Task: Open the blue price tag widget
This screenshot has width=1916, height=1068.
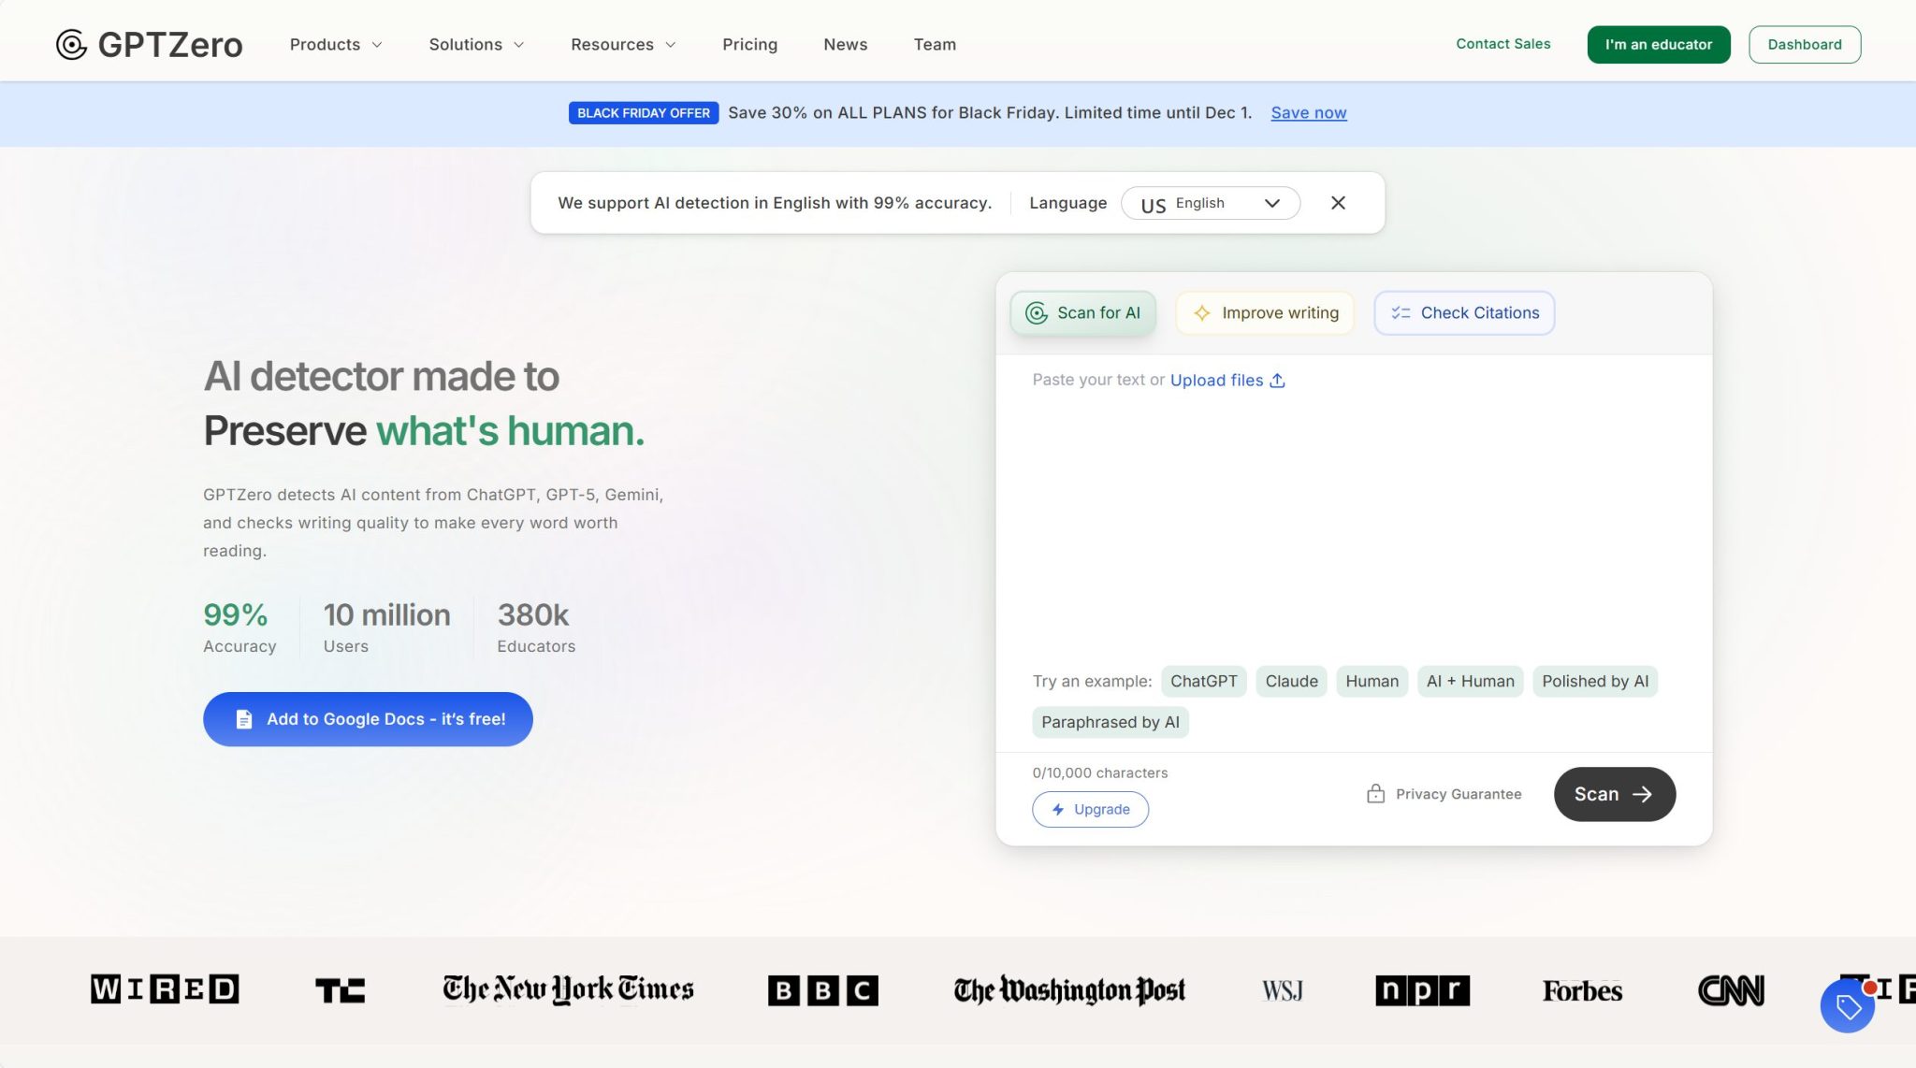Action: click(x=1847, y=1006)
